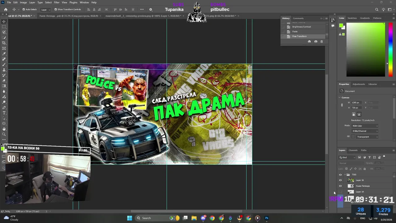
Task: Open the Plugins menu
Action: click(x=73, y=2)
